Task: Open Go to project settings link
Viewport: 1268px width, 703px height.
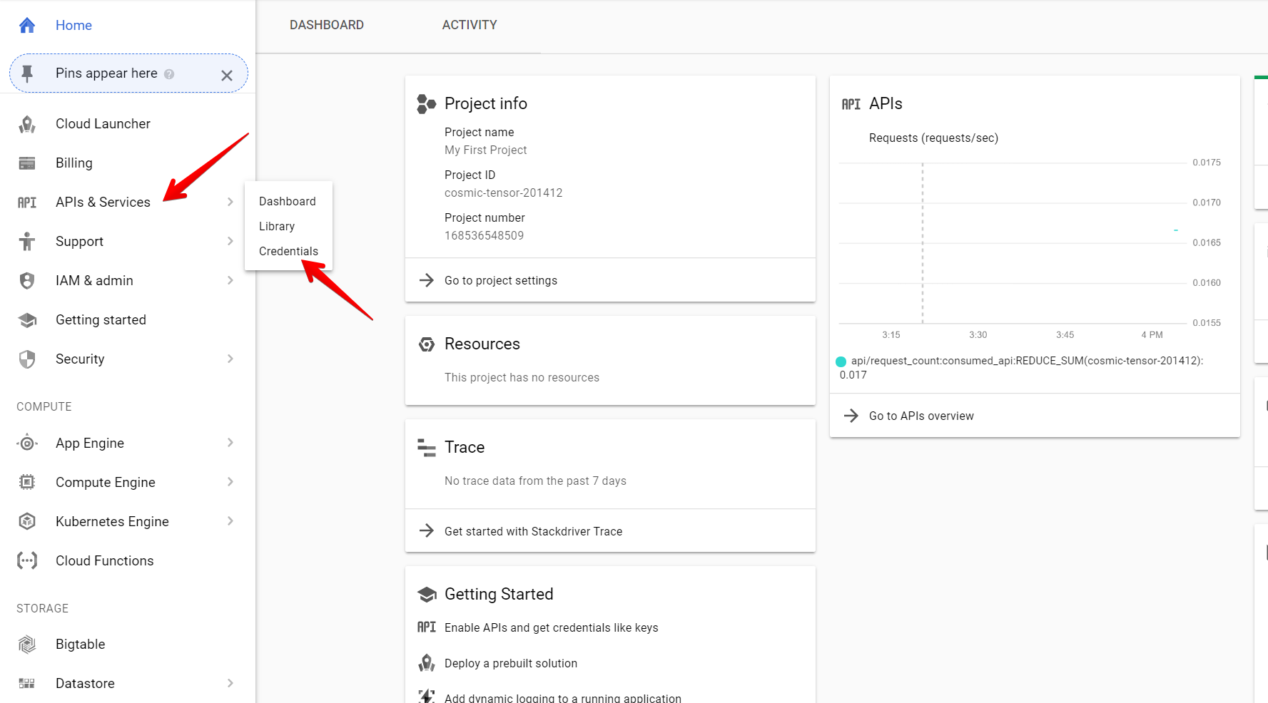Action: coord(501,280)
